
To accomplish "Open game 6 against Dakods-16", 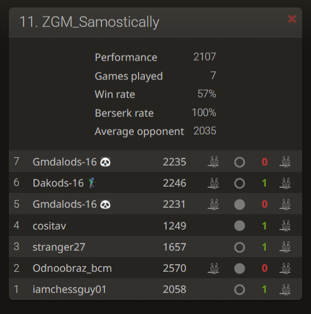I will [155, 183].
